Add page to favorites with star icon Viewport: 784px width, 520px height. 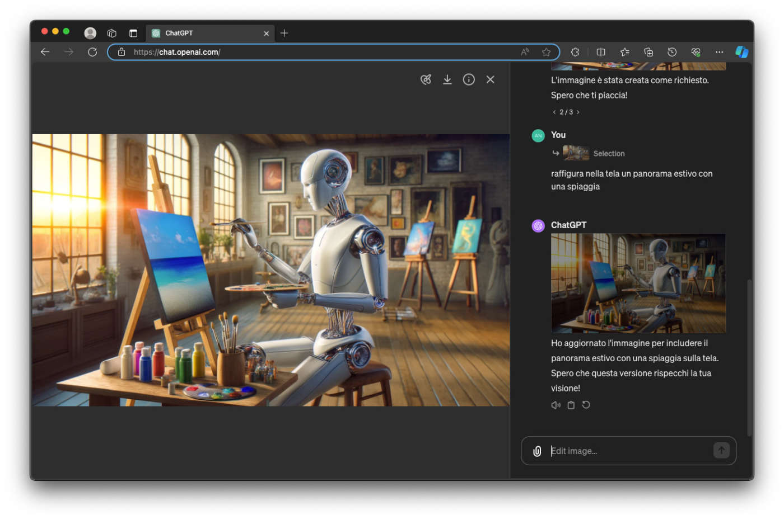(x=546, y=52)
